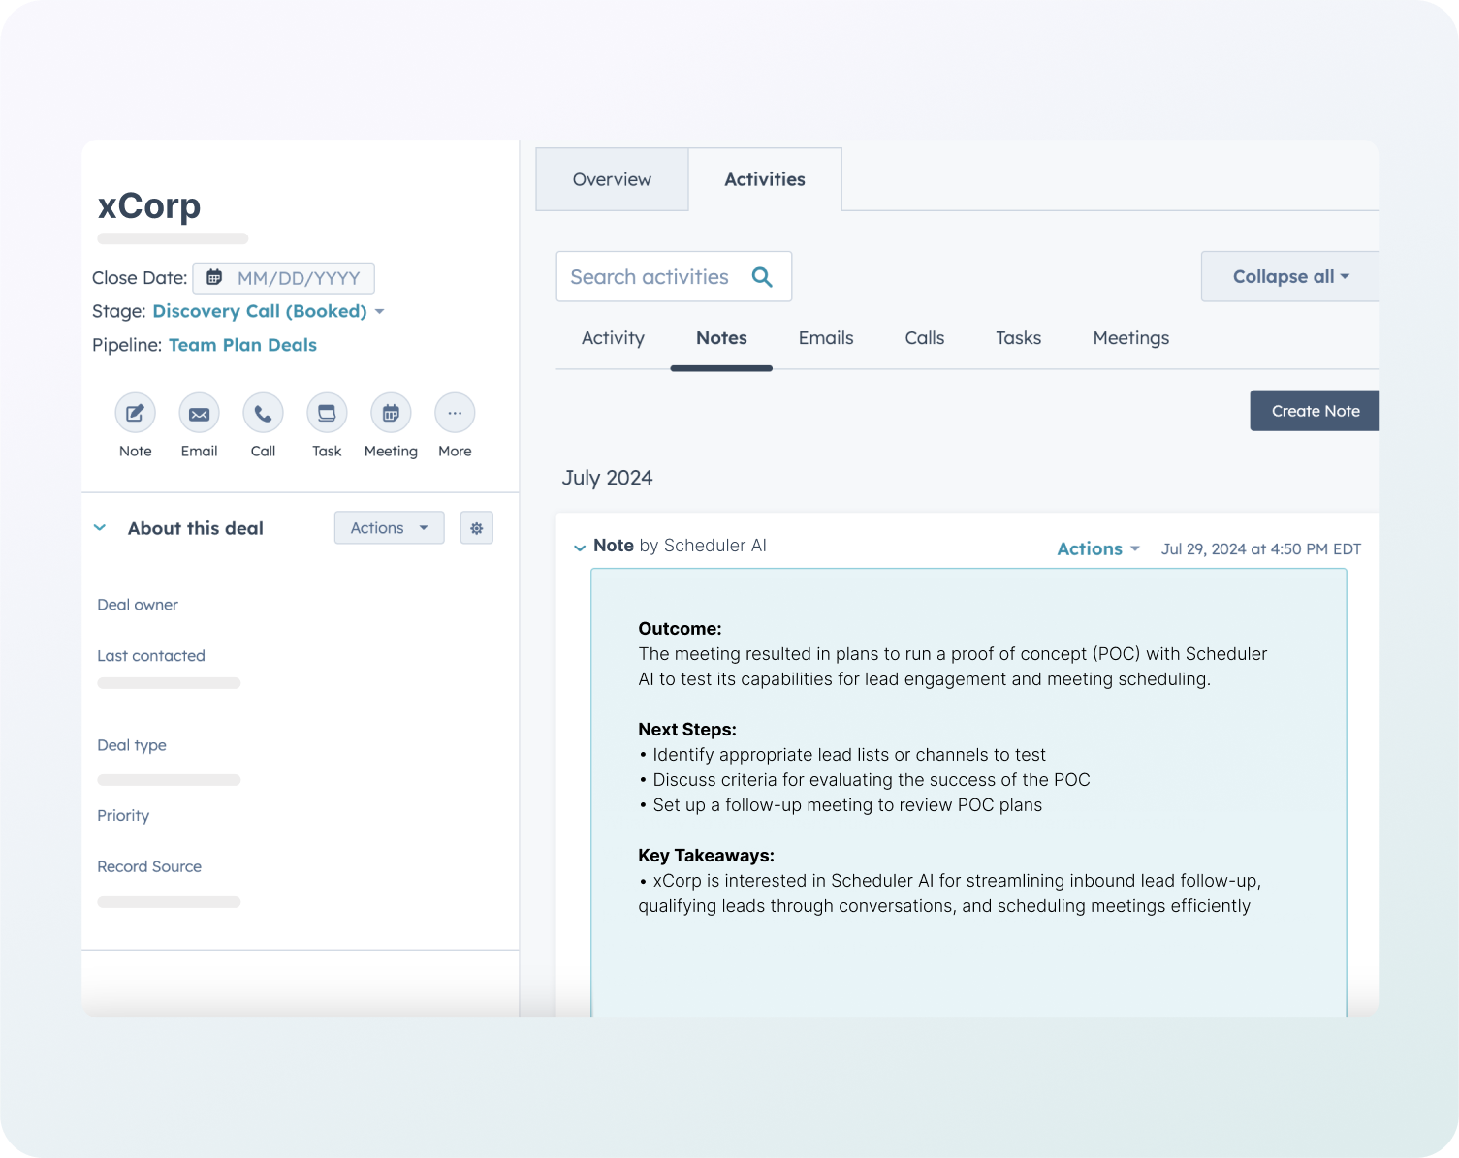Click the Create Note button
This screenshot has width=1459, height=1158.
(1315, 411)
